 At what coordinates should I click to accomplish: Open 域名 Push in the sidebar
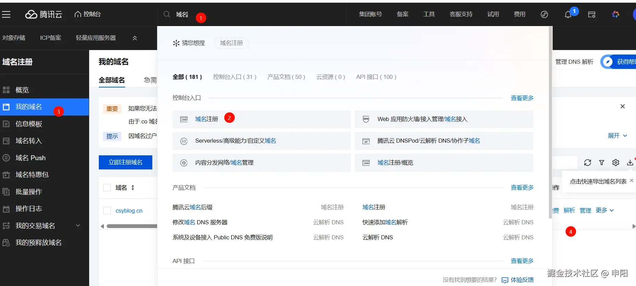(45, 158)
